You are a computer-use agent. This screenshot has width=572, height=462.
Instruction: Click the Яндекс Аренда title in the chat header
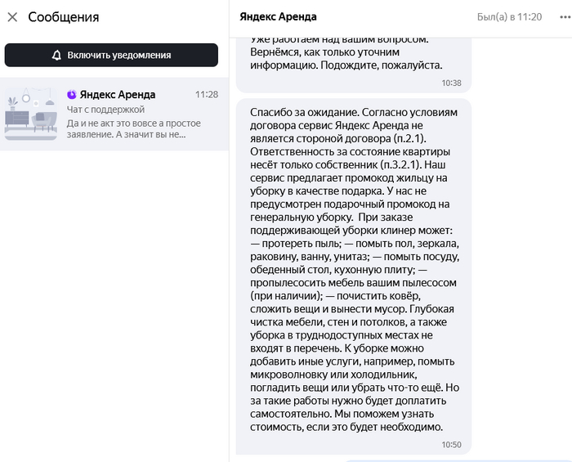278,17
